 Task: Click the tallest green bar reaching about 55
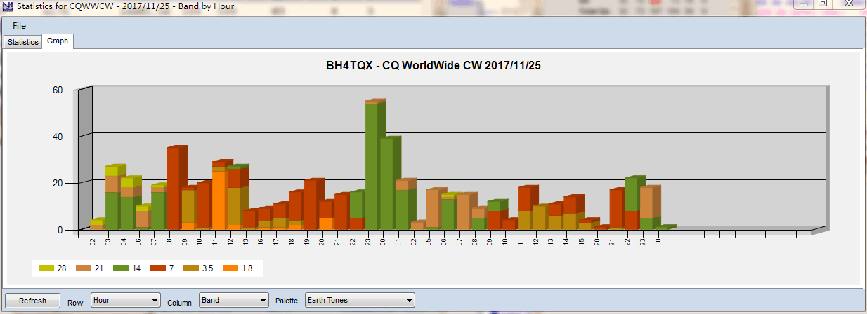[372, 166]
